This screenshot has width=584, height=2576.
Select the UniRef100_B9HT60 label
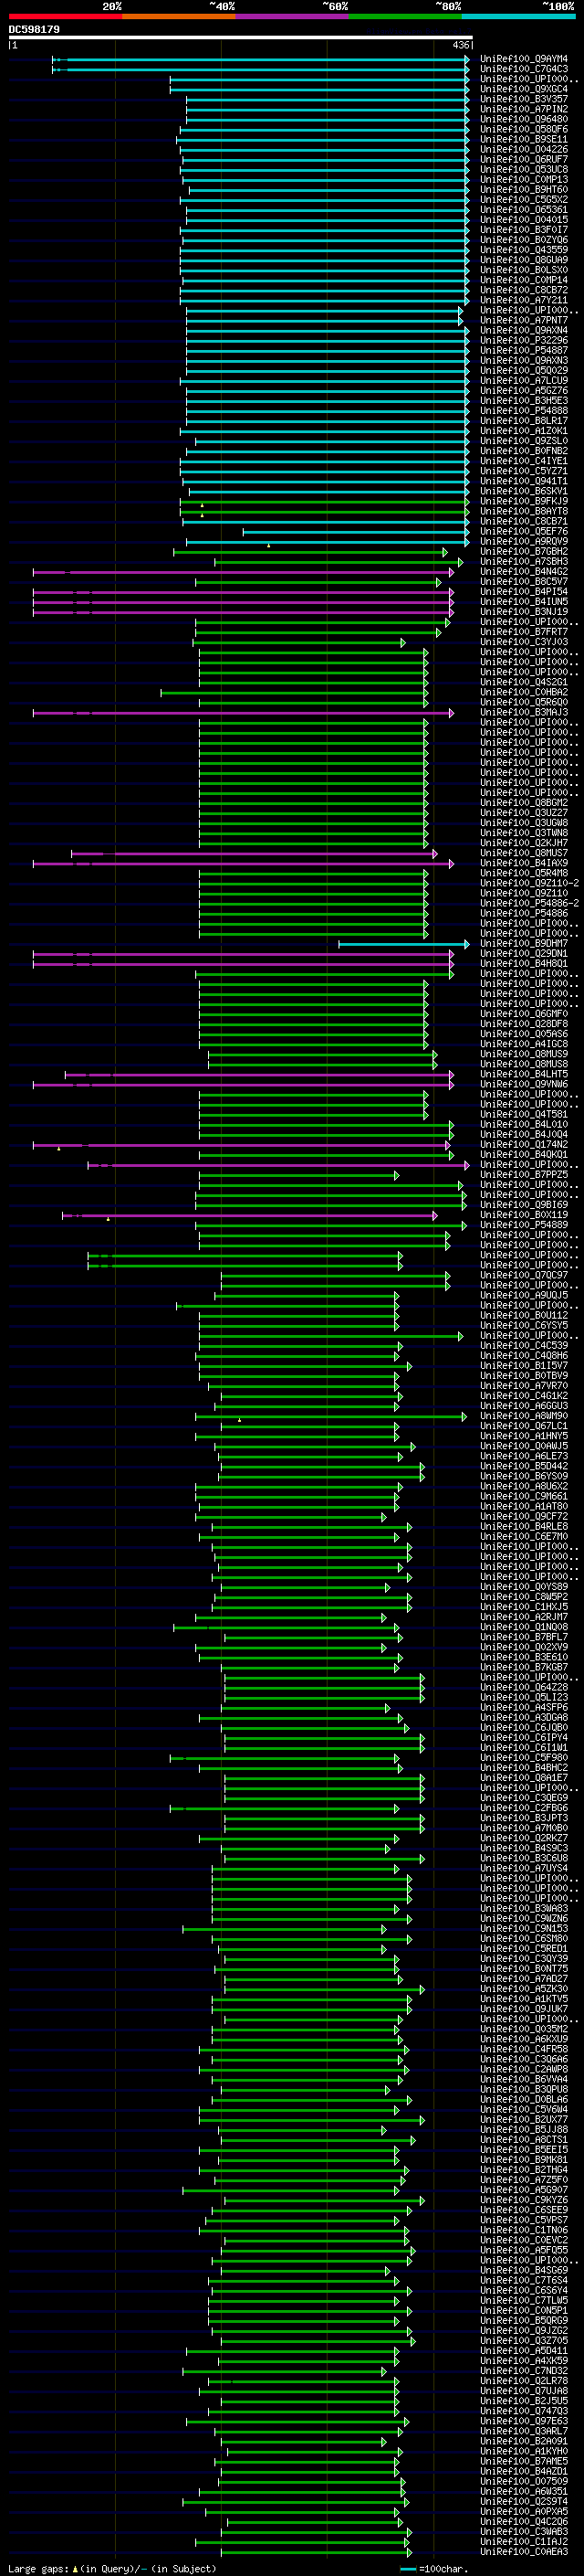[524, 189]
